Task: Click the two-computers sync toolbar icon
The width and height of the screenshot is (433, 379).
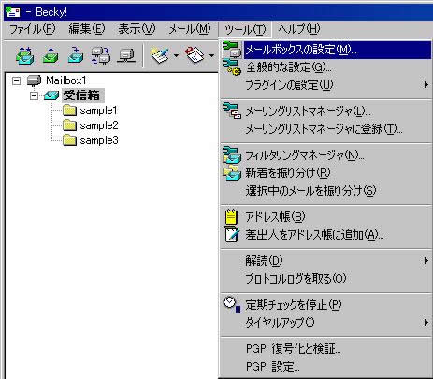Action: pos(101,55)
